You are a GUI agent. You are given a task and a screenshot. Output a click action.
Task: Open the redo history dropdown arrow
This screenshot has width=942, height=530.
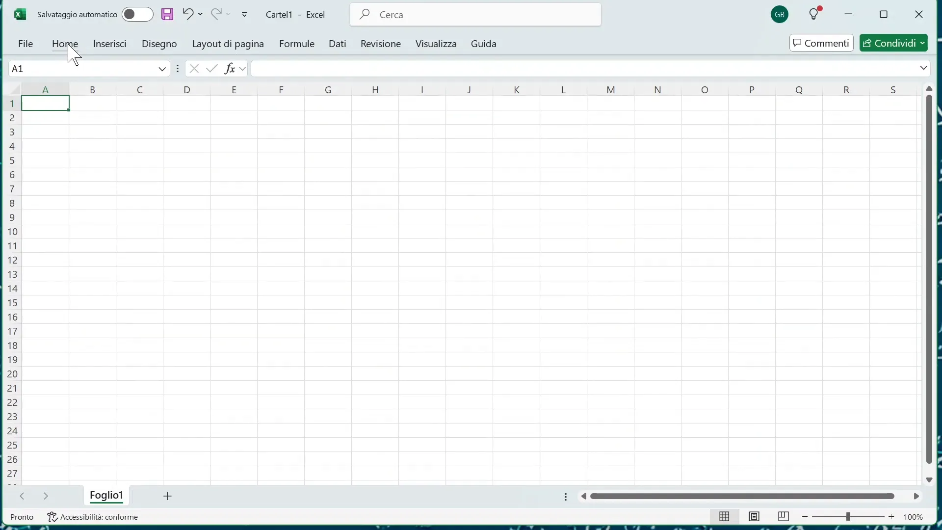[x=229, y=14]
